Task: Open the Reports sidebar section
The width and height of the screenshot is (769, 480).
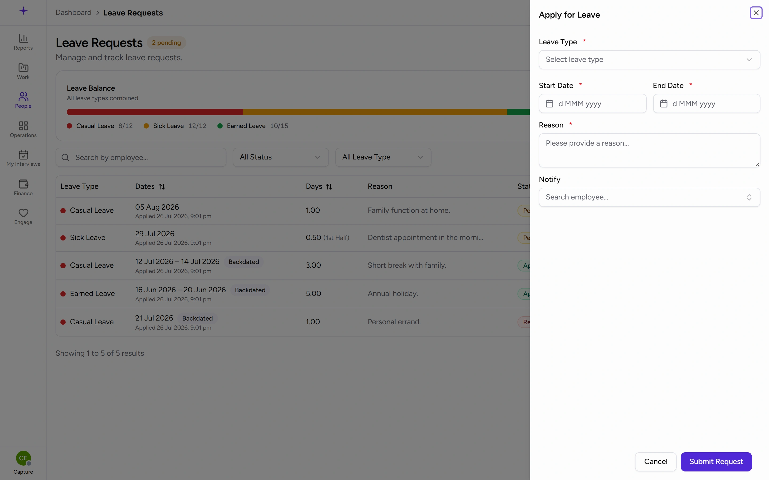Action: coord(23,42)
